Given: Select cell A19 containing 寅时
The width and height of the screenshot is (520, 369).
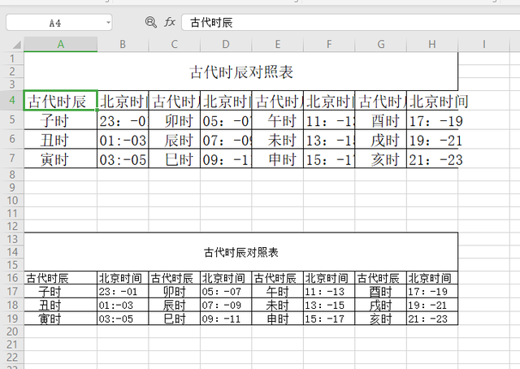Looking at the screenshot, I should 60,319.
